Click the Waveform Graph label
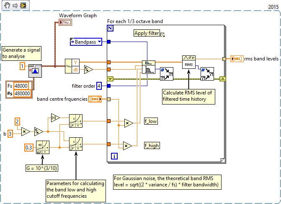The height and width of the screenshot is (204, 281). coord(78,16)
